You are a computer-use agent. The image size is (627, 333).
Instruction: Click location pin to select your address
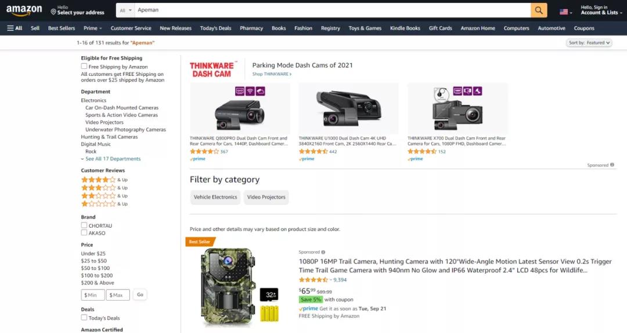[x=53, y=12]
